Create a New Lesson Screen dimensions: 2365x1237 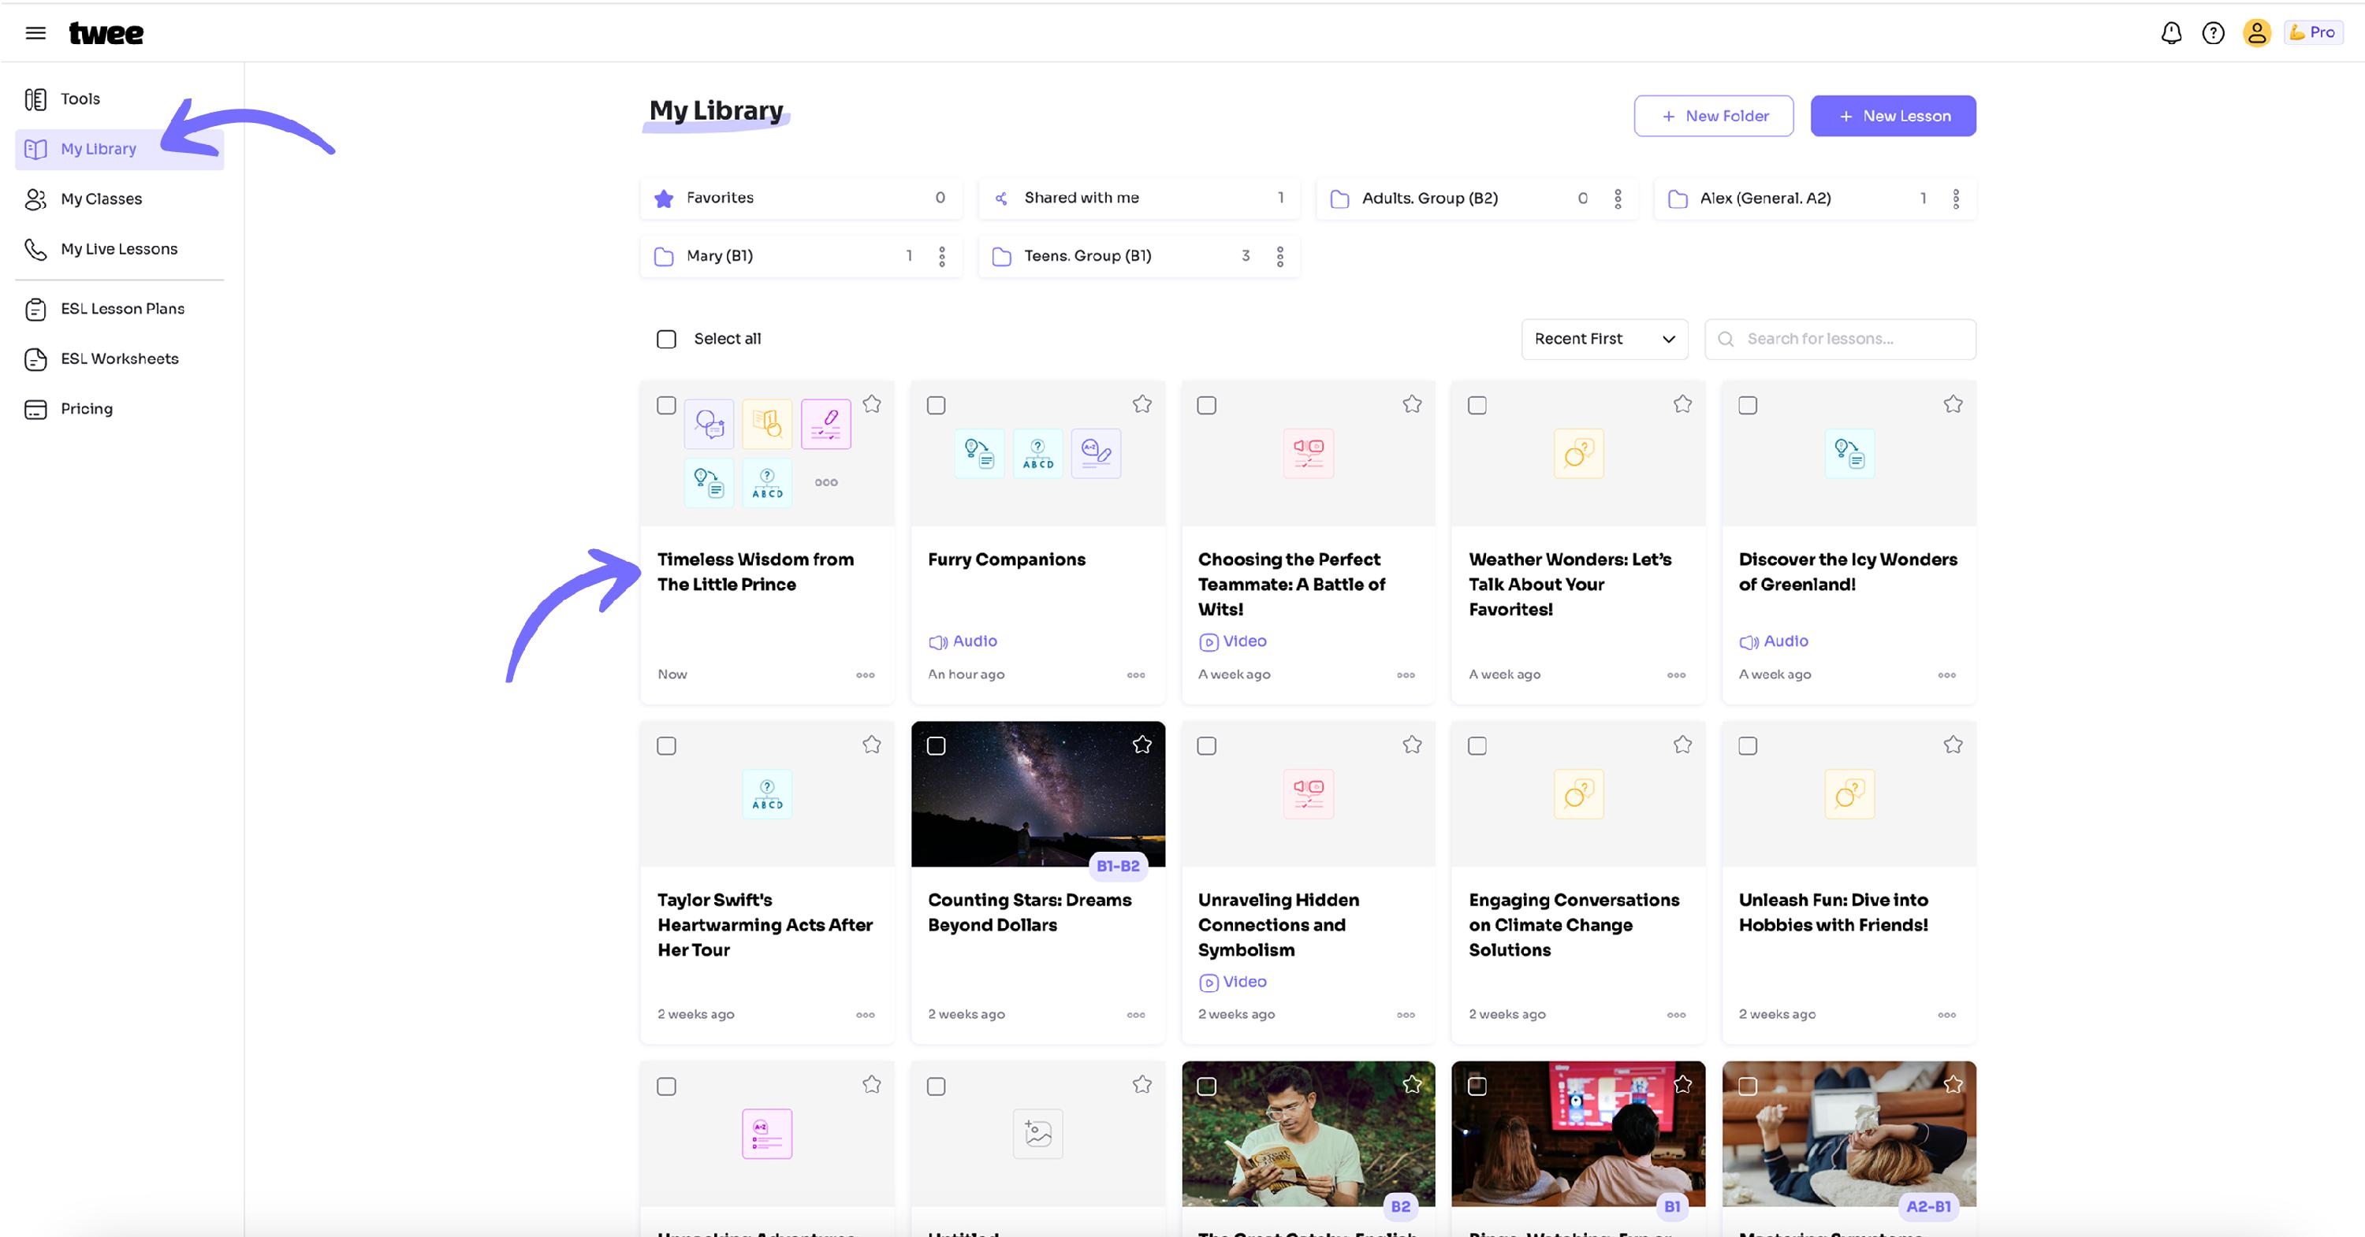click(1893, 117)
